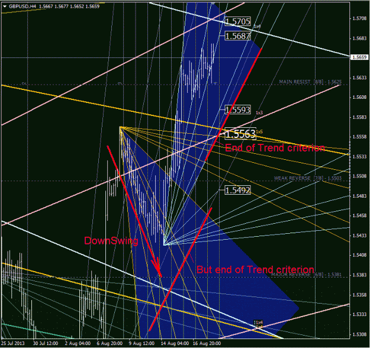Click the 1.5483 value on price scale
This screenshot has width=370, height=348.
click(359, 196)
